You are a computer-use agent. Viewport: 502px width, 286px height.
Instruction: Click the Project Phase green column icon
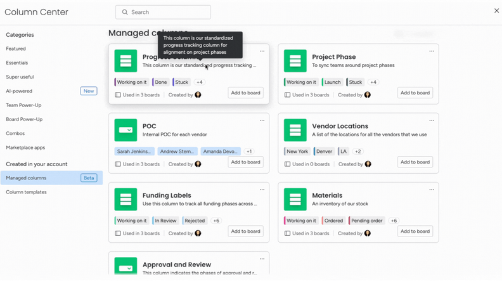(295, 61)
